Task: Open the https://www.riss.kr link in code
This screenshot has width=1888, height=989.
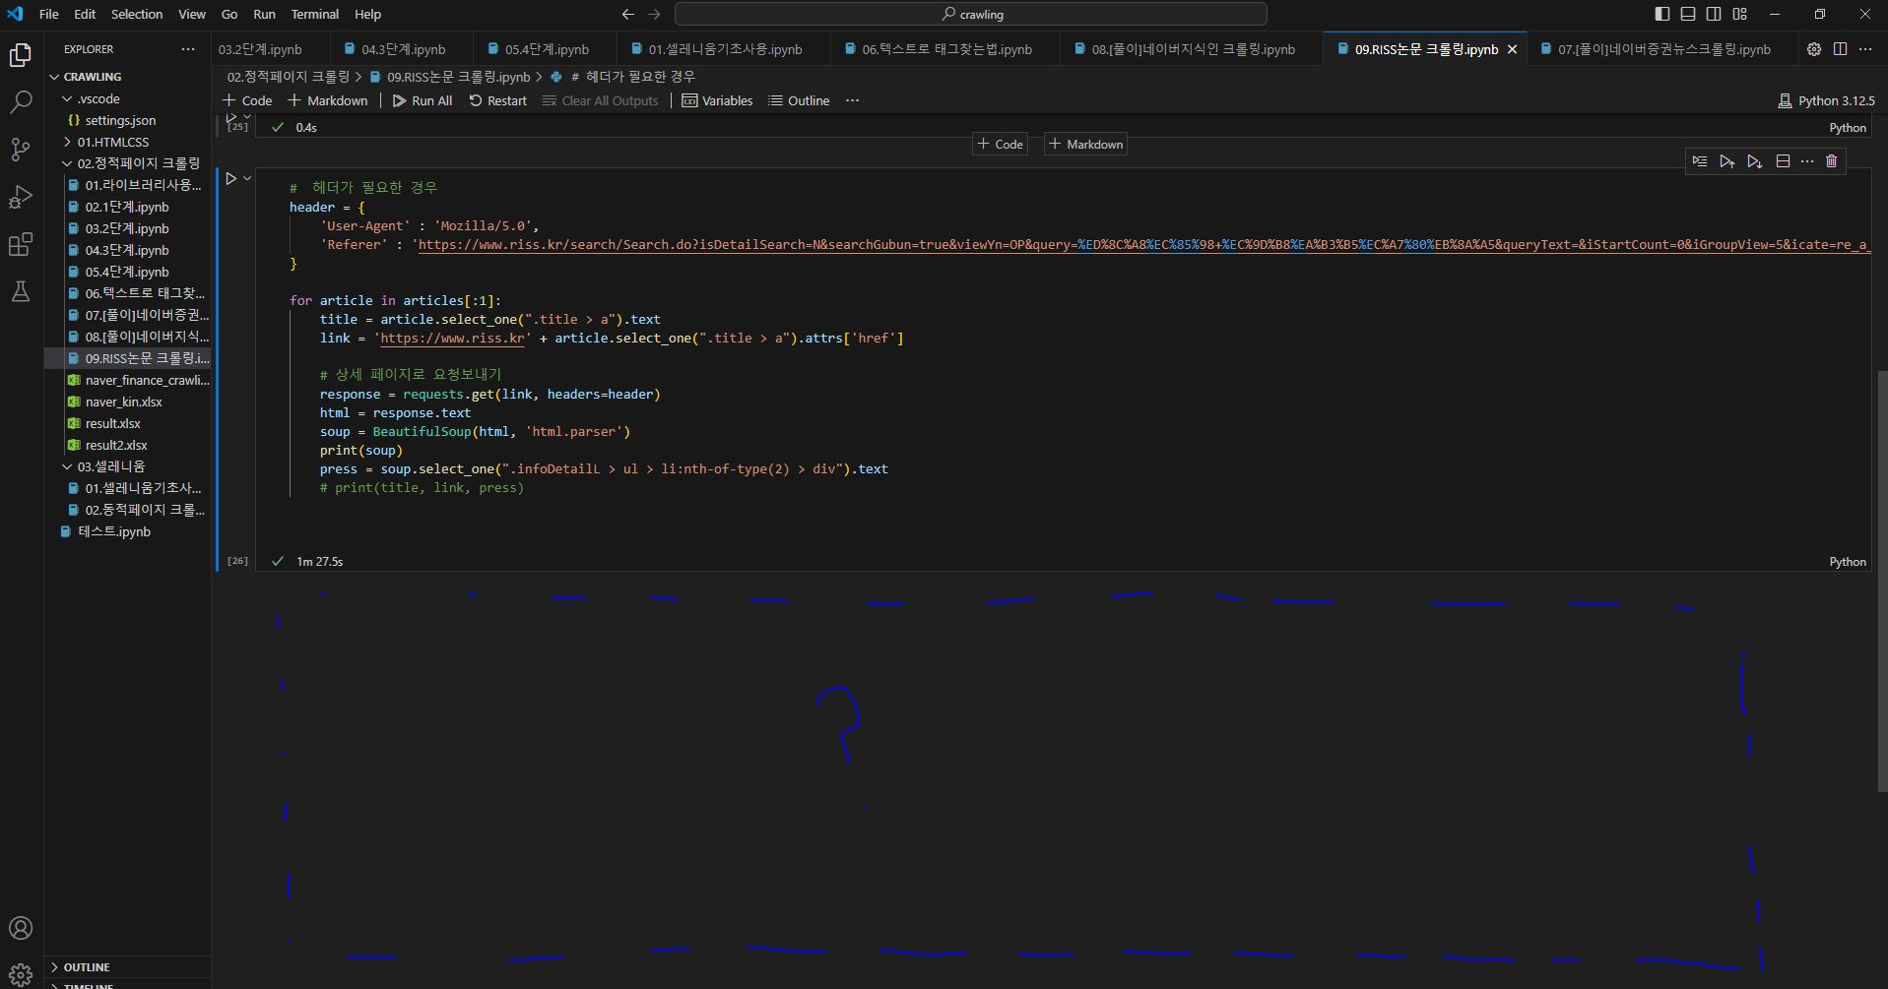Action: [452, 338]
